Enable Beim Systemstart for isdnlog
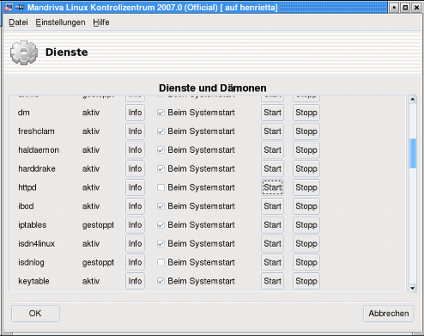The image size is (424, 336). (x=161, y=262)
